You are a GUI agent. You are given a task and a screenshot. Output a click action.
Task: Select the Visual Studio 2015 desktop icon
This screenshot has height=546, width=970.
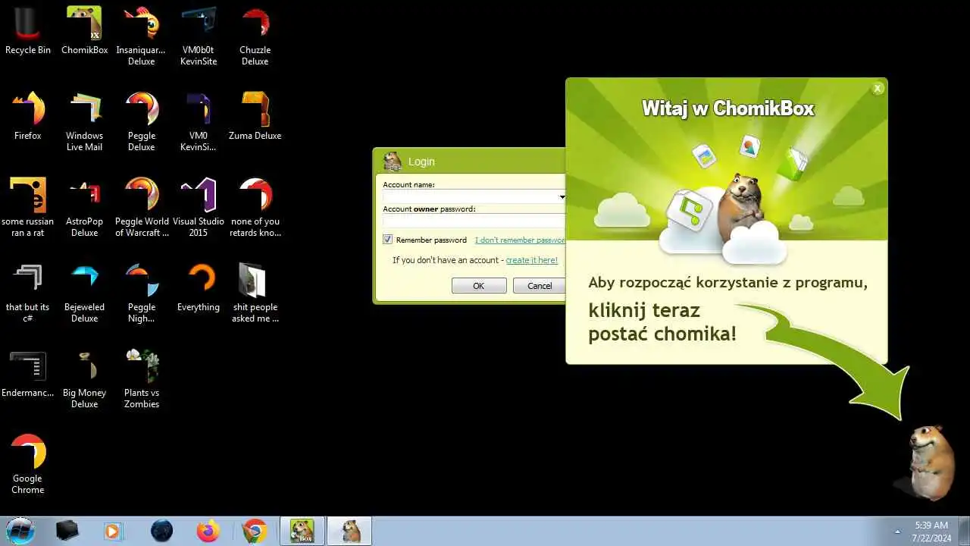[199, 209]
